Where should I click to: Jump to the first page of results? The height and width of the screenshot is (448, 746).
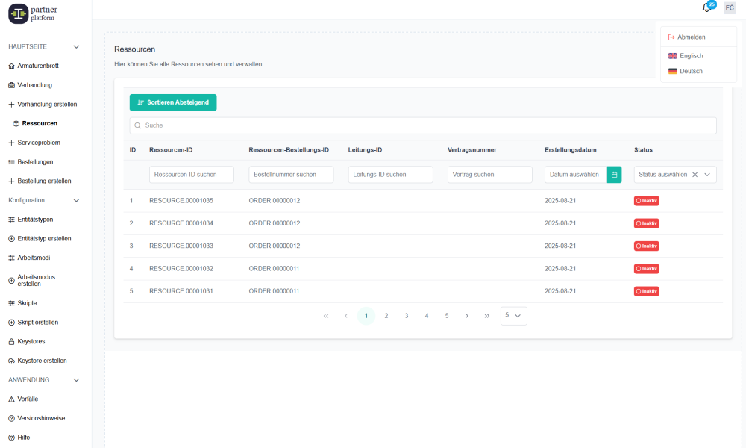(326, 316)
